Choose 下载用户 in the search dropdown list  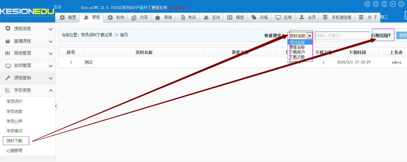(297, 52)
